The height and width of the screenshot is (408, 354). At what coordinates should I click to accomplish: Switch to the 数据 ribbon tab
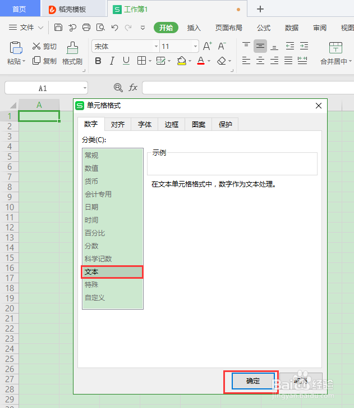coord(291,28)
